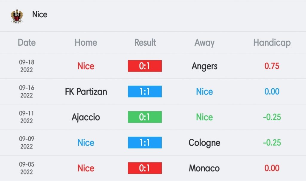Select the Date column header
Image resolution: width=306 pixels, height=181 pixels.
(27, 42)
